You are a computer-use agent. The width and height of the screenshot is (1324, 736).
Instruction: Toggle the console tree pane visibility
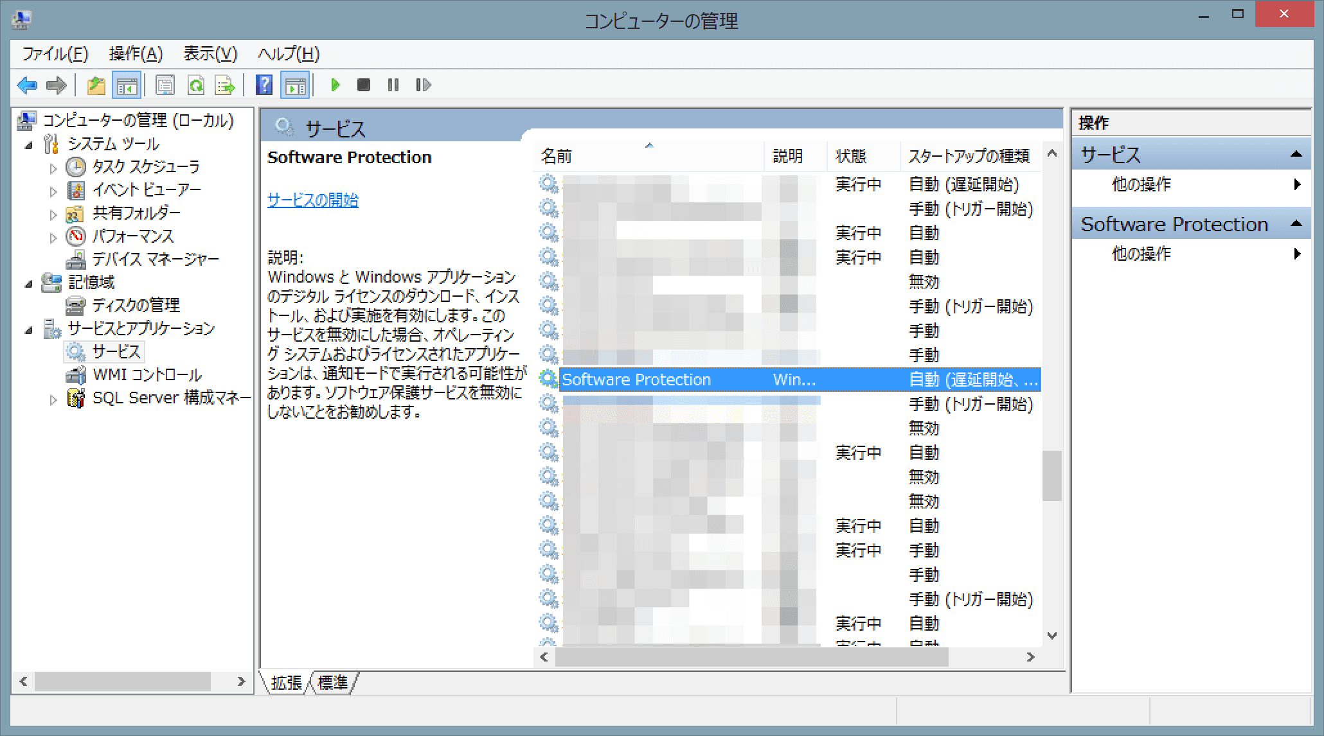pyautogui.click(x=127, y=84)
